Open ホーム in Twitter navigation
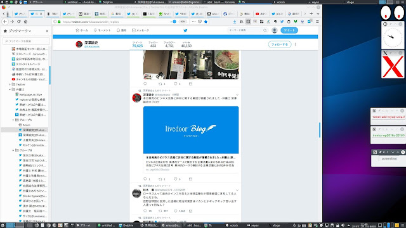This screenshot has height=228, width=406. pyautogui.click(x=82, y=30)
